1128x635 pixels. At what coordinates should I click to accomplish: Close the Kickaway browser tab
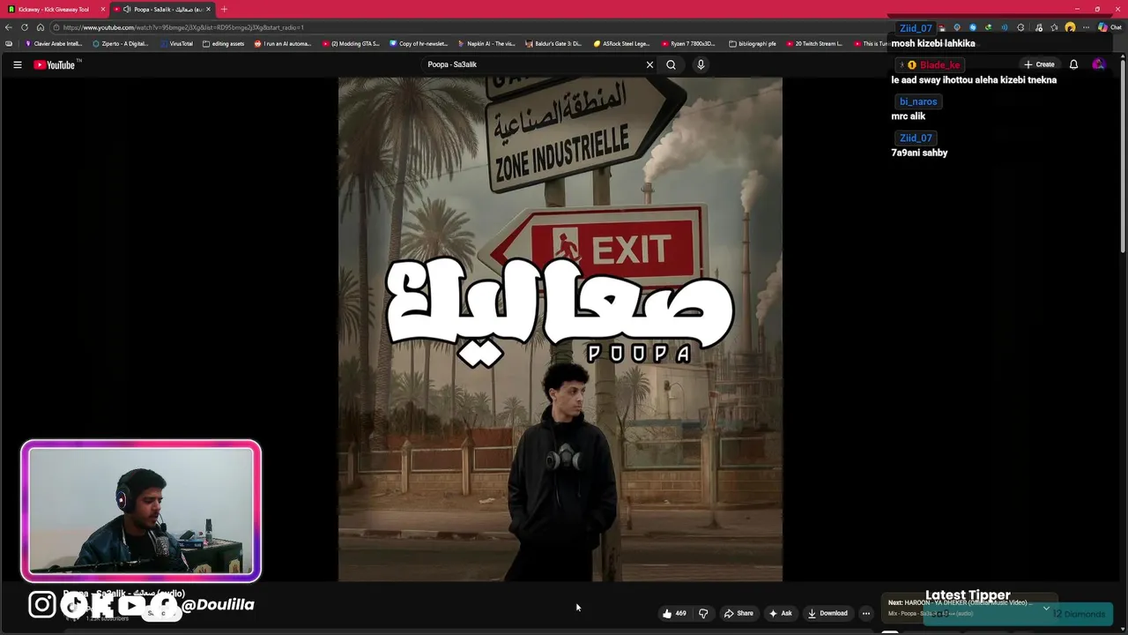(102, 9)
